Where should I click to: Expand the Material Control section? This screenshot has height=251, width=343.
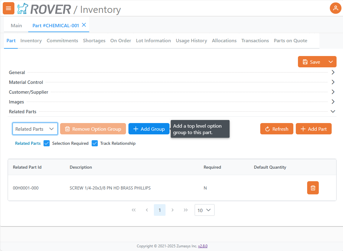coord(333,82)
